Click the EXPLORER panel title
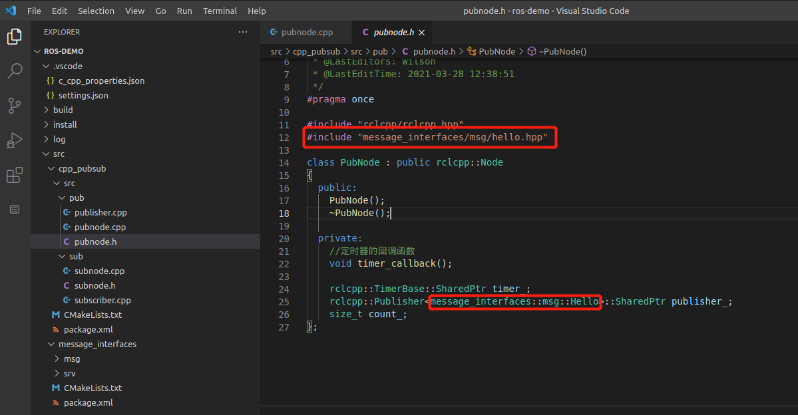The image size is (798, 415). [62, 32]
